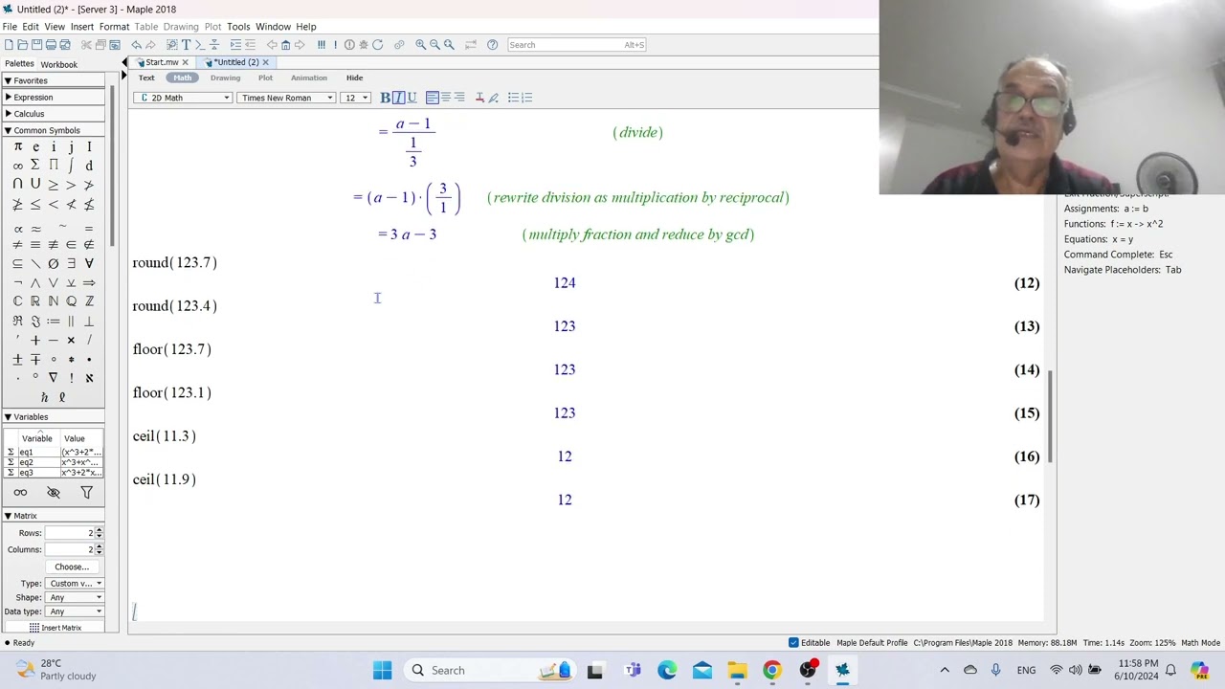Open Chrome from the Windows taskbar
This screenshot has width=1225, height=689.
pos(771,670)
